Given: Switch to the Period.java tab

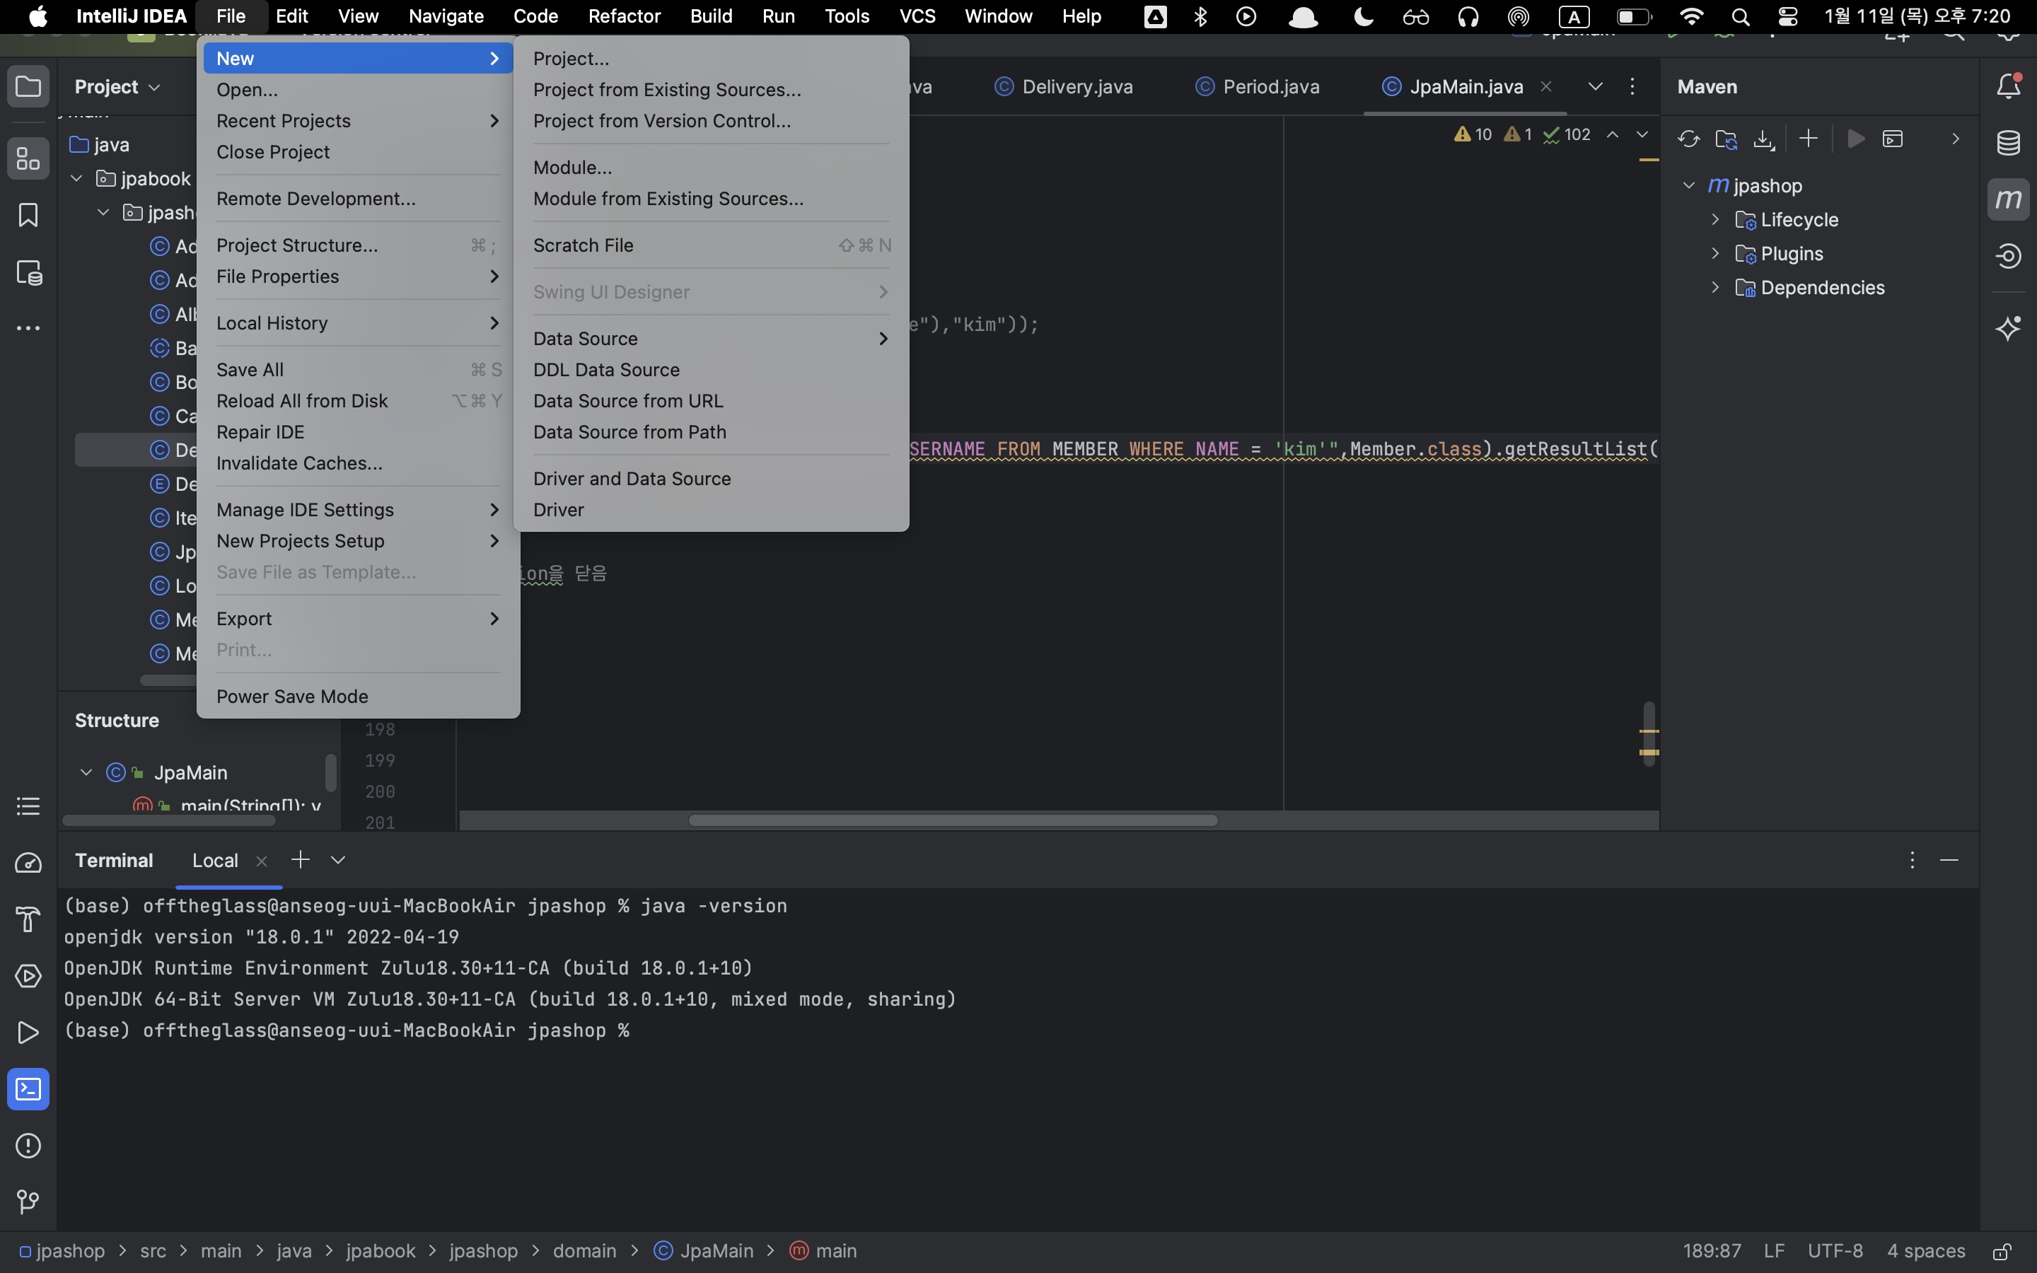Looking at the screenshot, I should (1270, 87).
